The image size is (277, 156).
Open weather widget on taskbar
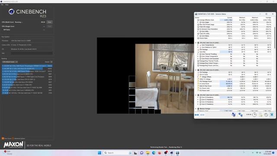(x=8, y=153)
